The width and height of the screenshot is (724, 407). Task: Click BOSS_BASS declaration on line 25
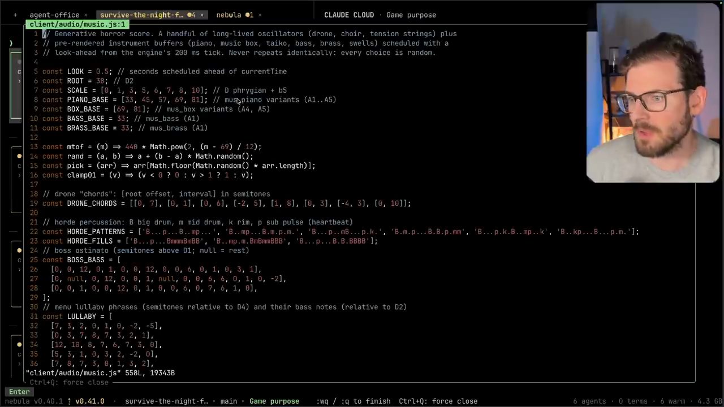coord(81,260)
